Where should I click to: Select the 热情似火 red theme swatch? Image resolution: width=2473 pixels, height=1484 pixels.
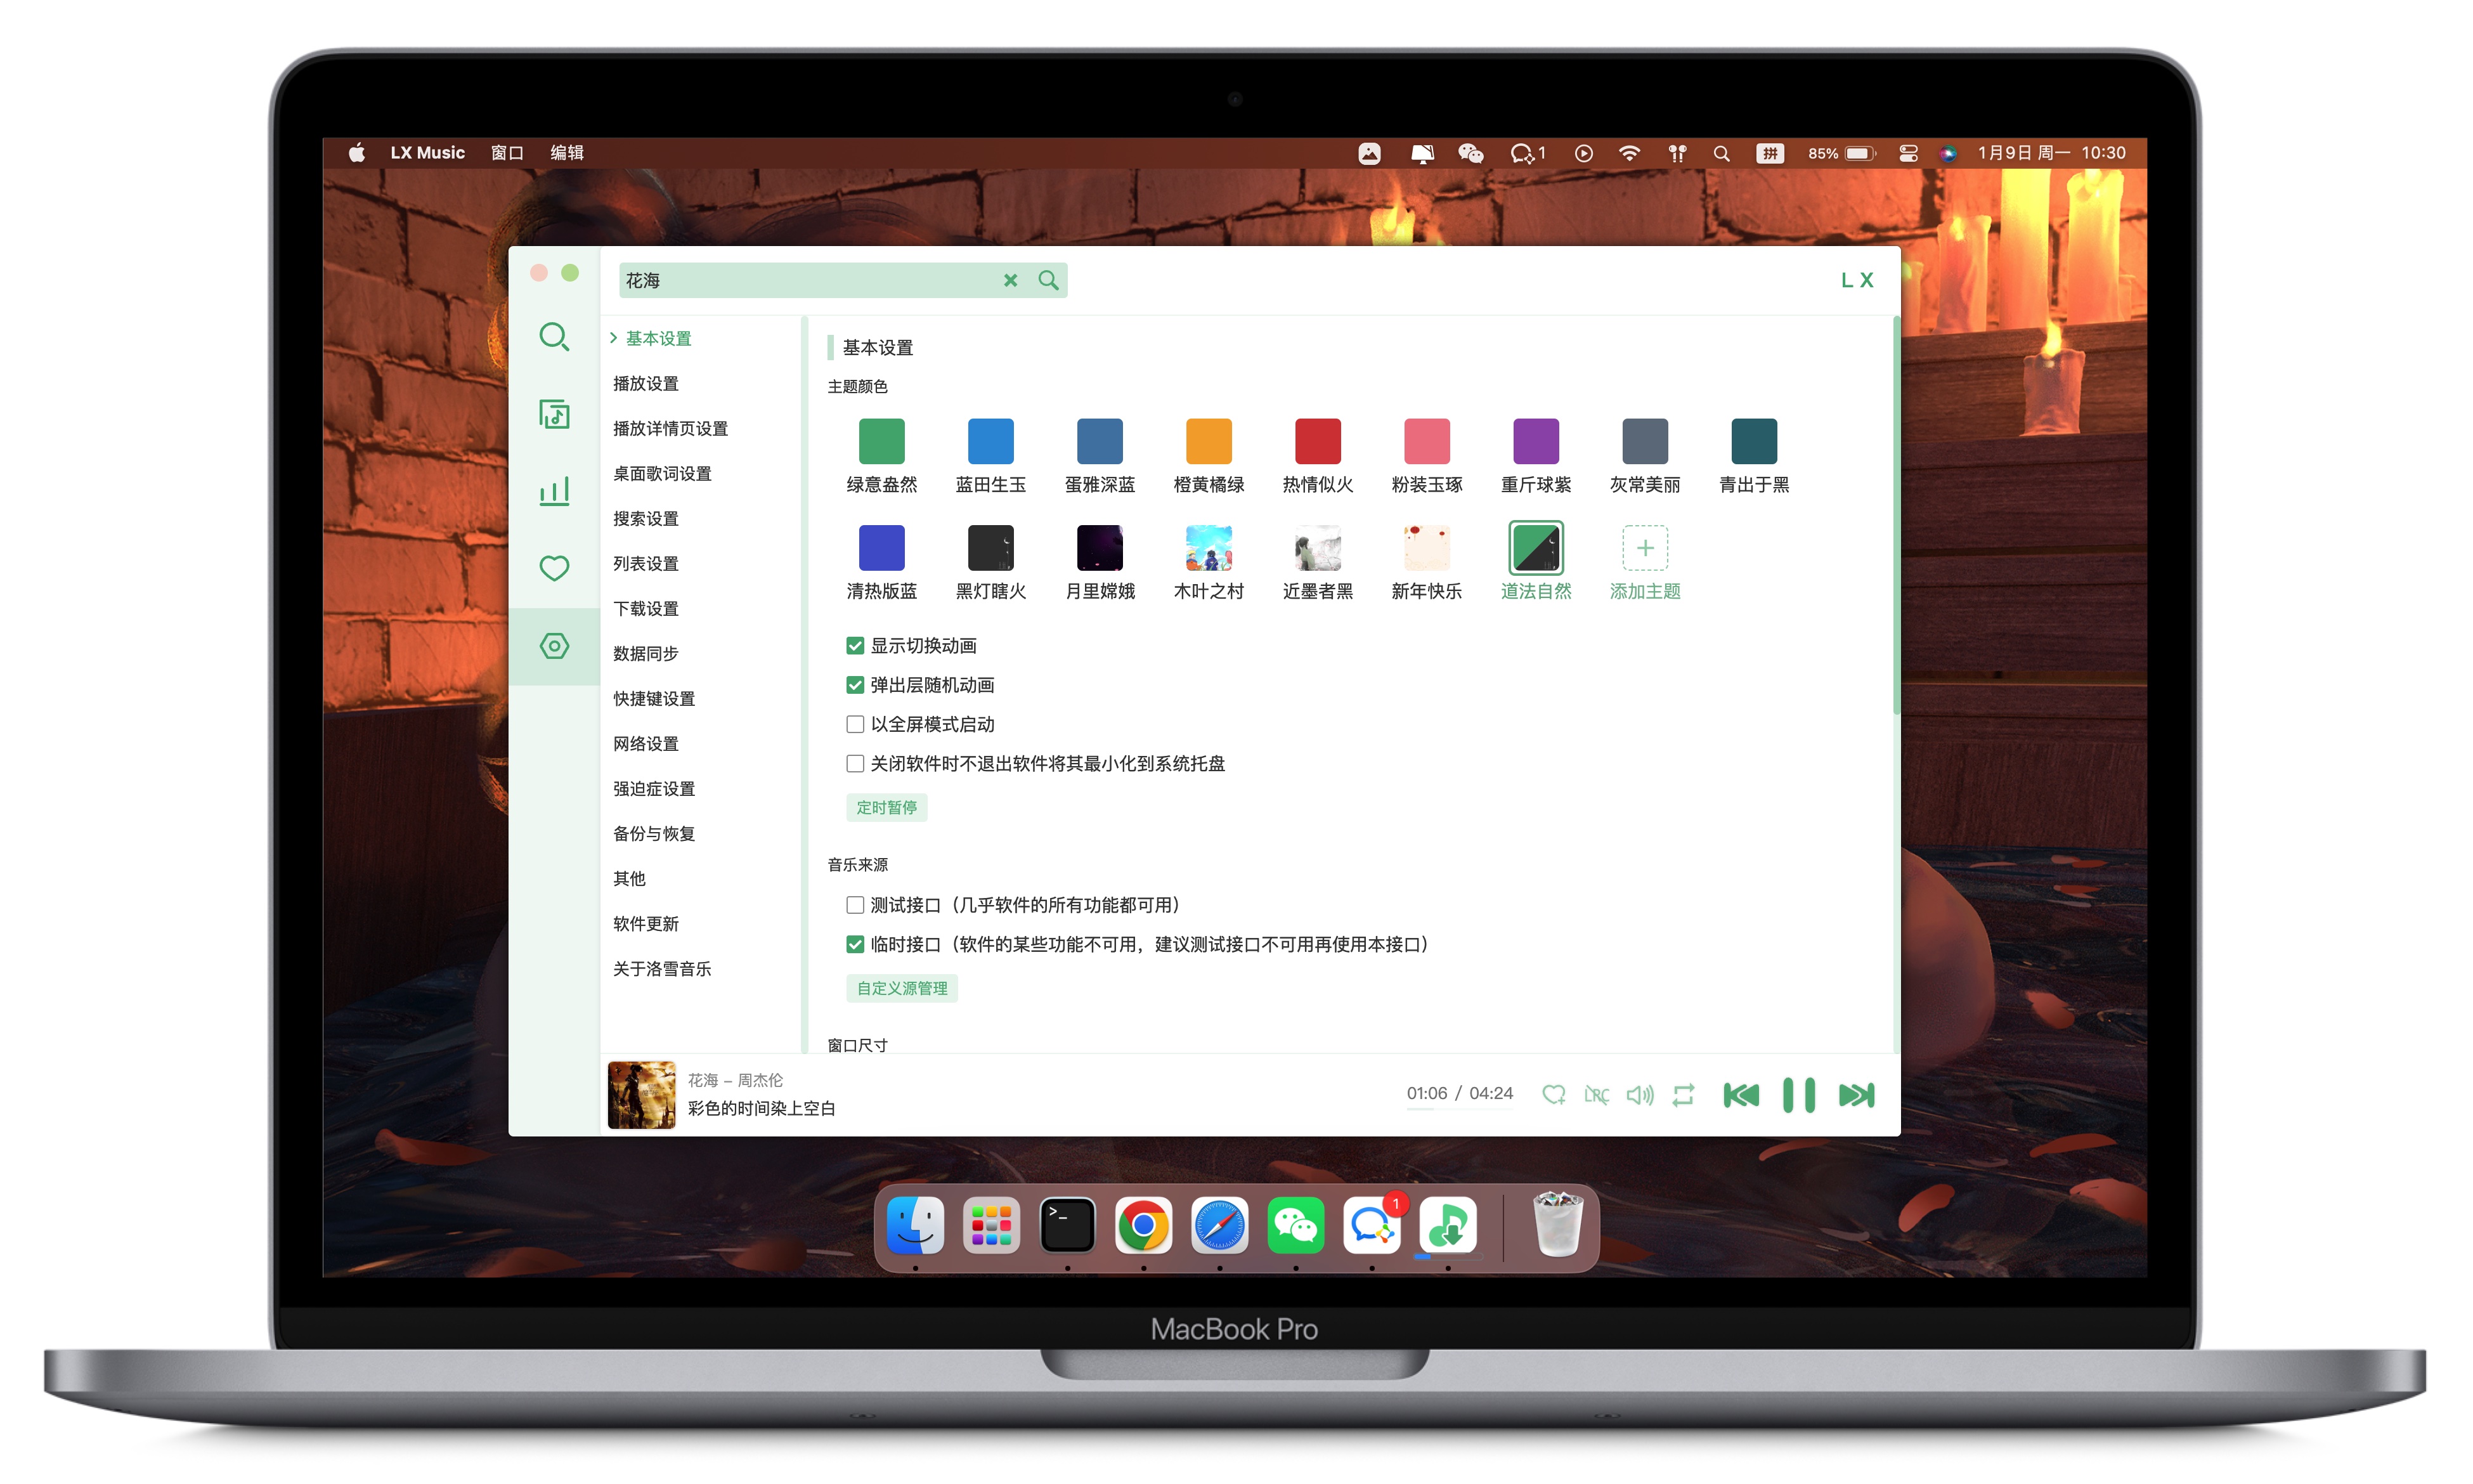1318,441
